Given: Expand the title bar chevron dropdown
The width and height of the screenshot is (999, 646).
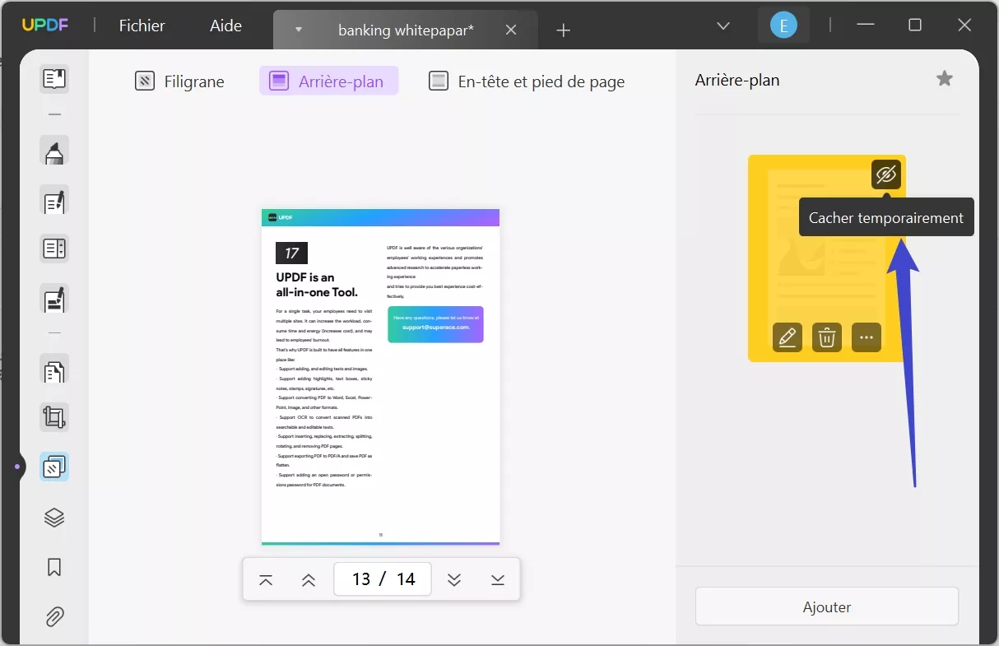Looking at the screenshot, I should 723,26.
